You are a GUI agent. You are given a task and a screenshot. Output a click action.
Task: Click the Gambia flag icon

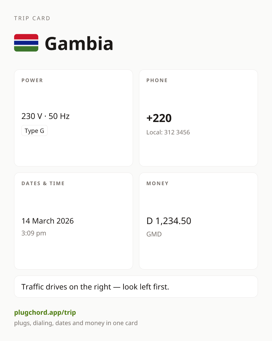(26, 43)
